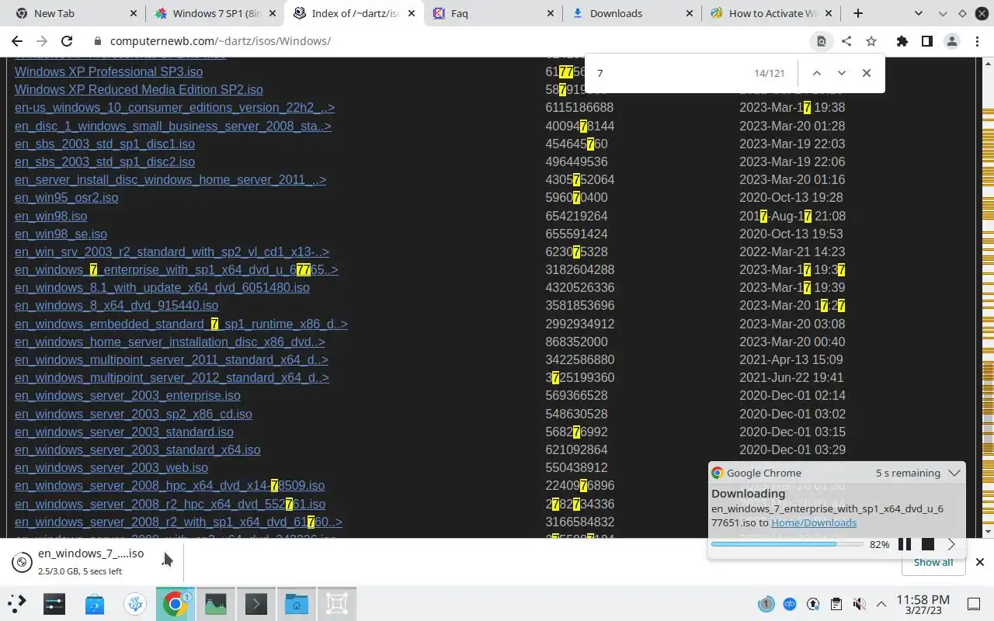Expand download notification details arrow
Screen dimensions: 994x621
pos(951,544)
